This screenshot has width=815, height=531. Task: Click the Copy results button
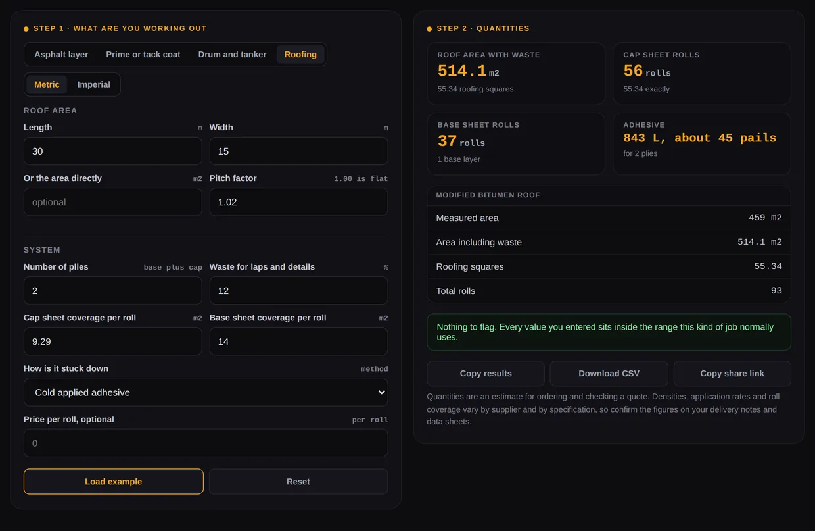(486, 374)
